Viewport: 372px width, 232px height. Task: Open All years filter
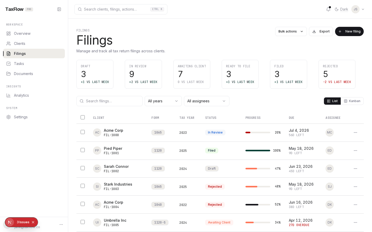(x=163, y=101)
